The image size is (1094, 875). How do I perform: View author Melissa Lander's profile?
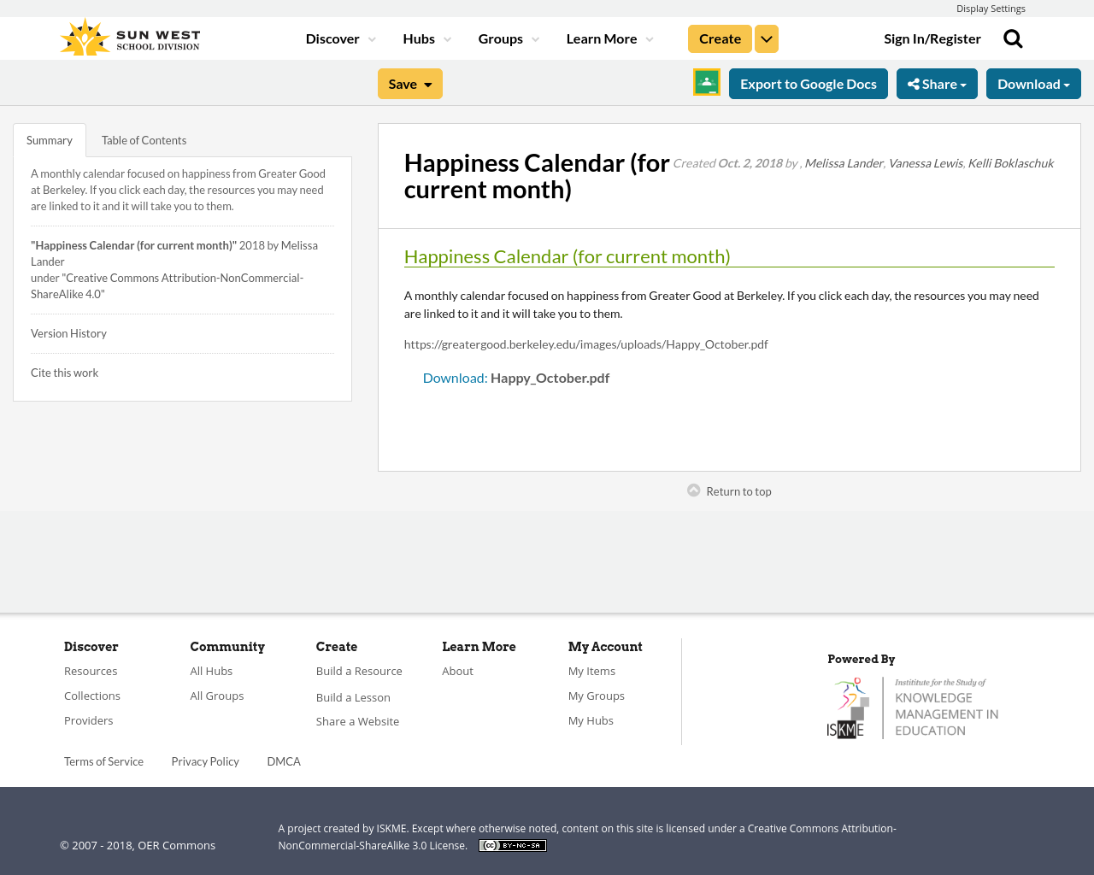coord(843,161)
